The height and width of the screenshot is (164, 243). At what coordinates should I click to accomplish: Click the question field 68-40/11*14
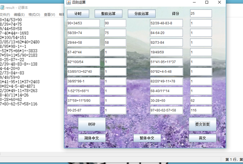(166, 91)
